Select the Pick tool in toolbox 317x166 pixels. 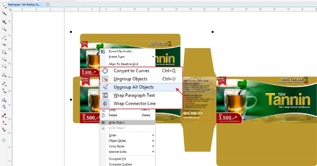(x=4, y=6)
